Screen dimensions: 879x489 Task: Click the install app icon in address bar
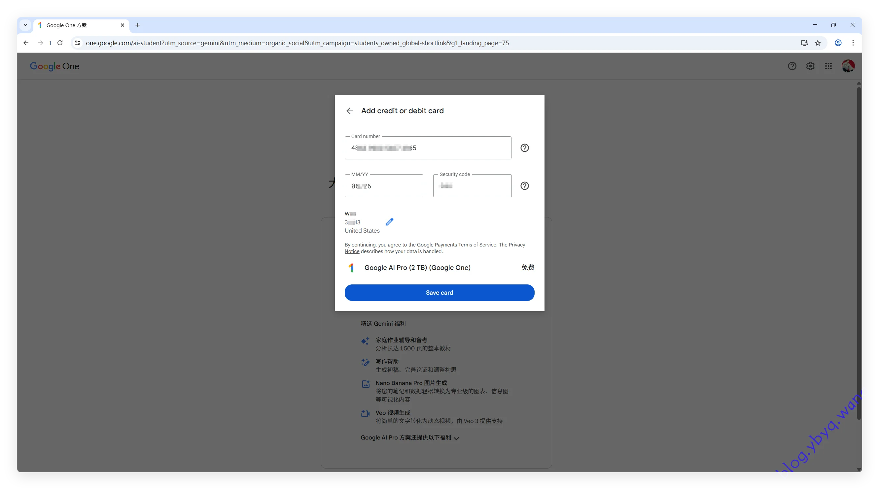[804, 43]
